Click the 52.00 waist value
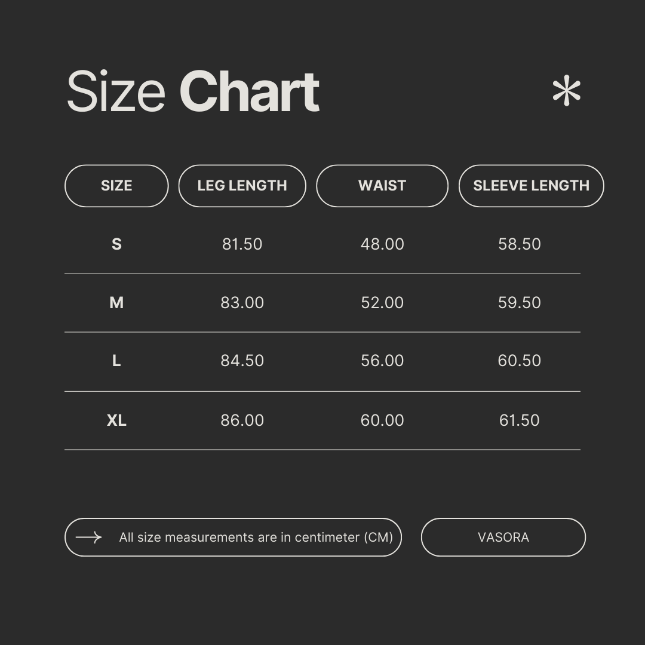Image resolution: width=645 pixels, height=645 pixels. [x=382, y=303]
